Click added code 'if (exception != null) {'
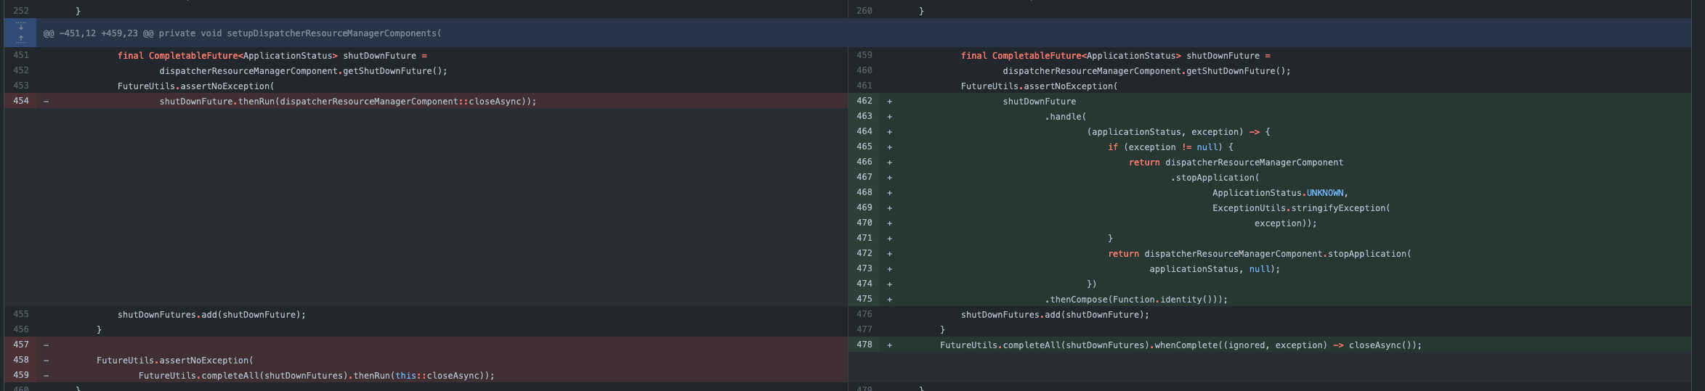1705x391 pixels. pos(1170,147)
